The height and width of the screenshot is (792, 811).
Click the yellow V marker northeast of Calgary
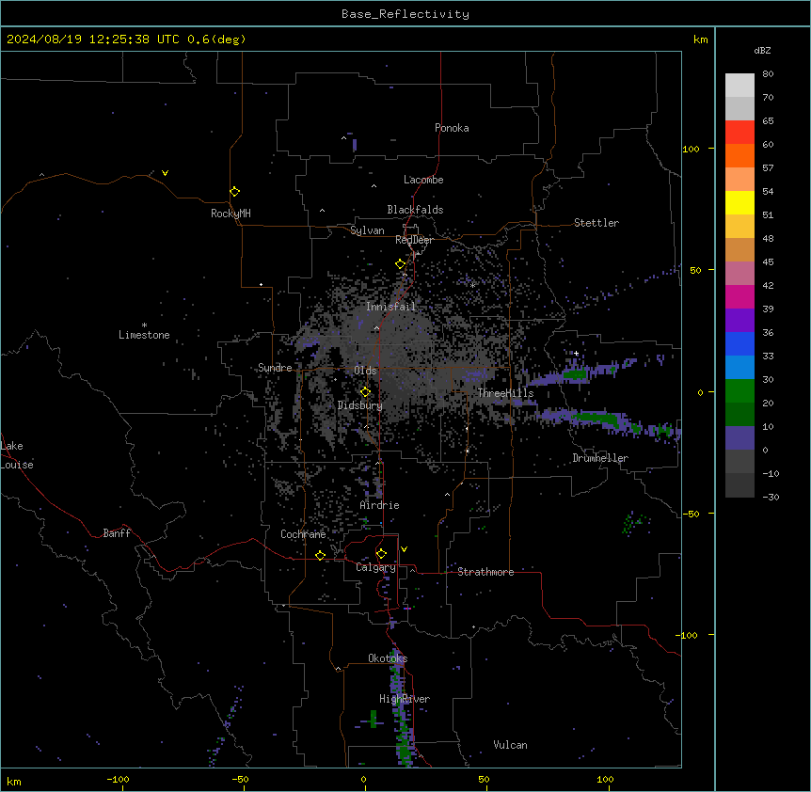[404, 549]
